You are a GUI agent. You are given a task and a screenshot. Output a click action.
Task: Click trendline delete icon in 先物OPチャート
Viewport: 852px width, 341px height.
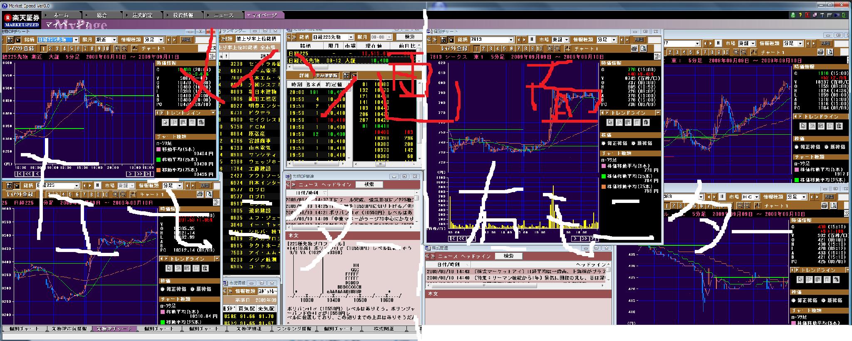[x=201, y=122]
